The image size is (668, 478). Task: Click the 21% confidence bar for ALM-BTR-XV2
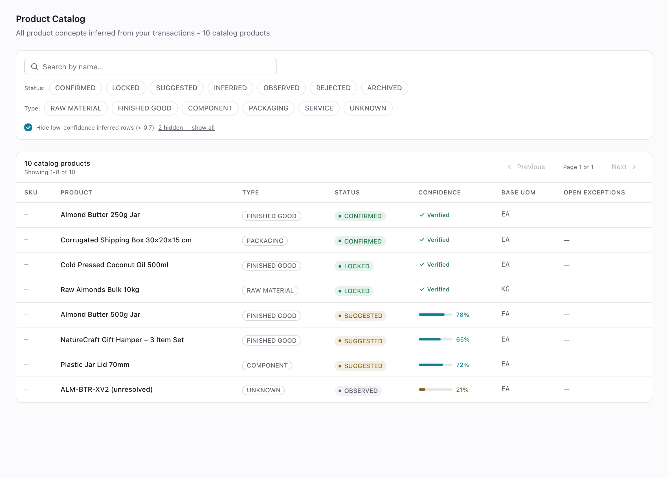click(435, 390)
